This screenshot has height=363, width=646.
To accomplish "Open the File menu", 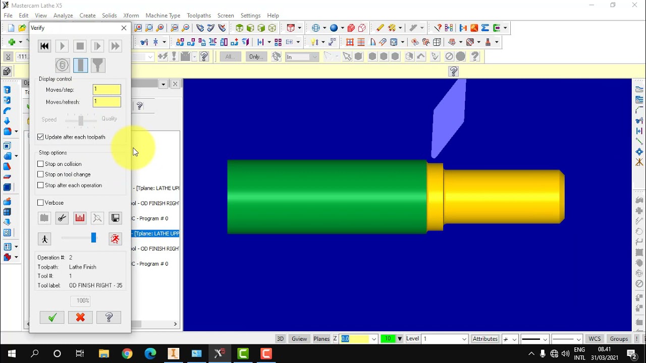I will coord(8,16).
